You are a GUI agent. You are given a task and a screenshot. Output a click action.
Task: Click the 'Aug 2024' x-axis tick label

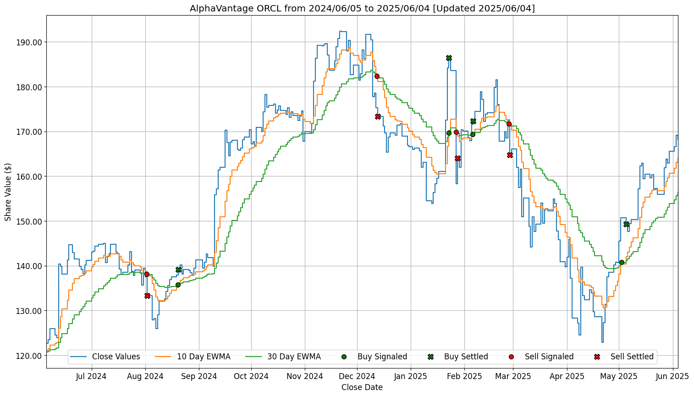(145, 376)
